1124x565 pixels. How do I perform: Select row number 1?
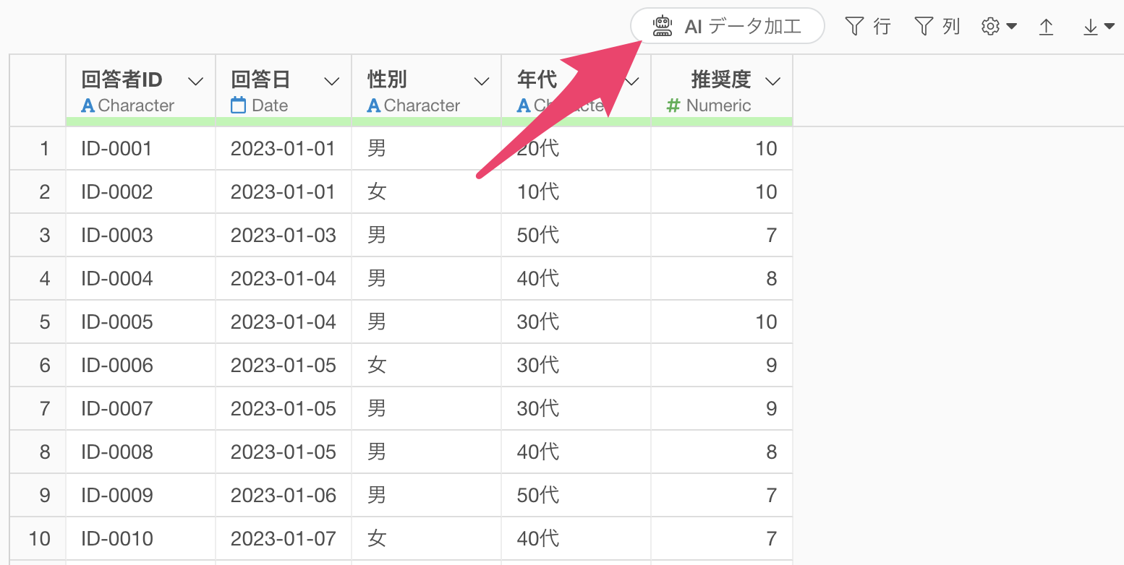(44, 149)
